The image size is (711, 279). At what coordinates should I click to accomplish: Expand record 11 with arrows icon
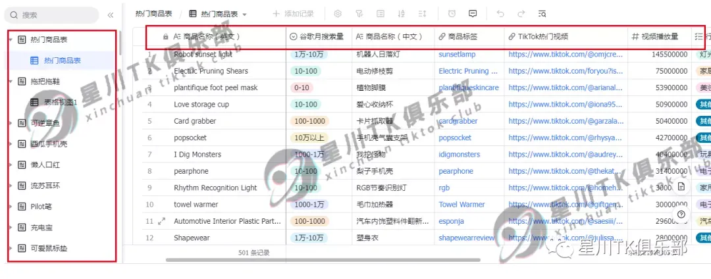point(161,222)
